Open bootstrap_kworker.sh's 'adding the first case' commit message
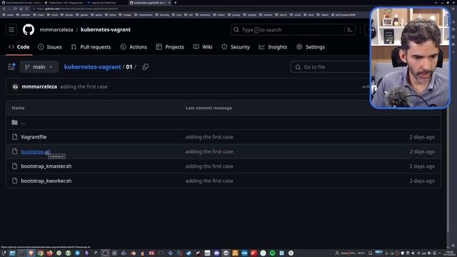This screenshot has width=457, height=257. [x=209, y=181]
